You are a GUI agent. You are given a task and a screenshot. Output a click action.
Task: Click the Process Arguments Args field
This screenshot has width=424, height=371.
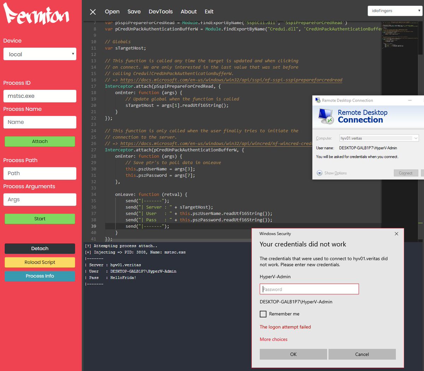coord(40,199)
